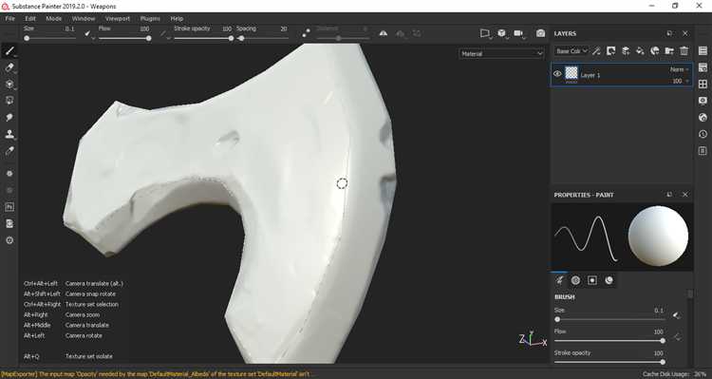Open the History panel clock icon
The height and width of the screenshot is (379, 712).
703,134
